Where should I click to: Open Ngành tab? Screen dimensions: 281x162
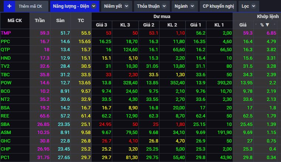tap(185, 6)
